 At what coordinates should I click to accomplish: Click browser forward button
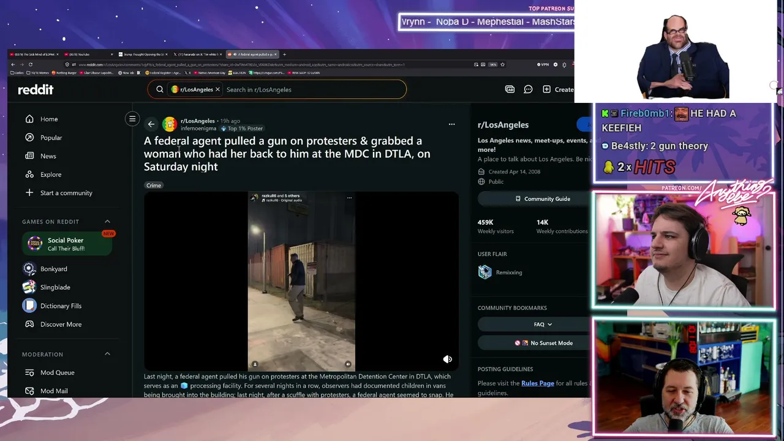coord(21,64)
